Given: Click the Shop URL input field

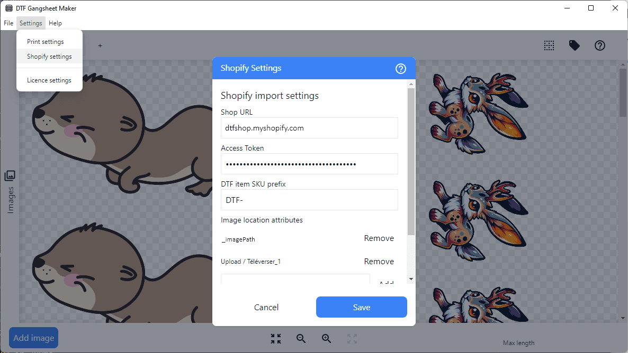Looking at the screenshot, I should tap(309, 128).
